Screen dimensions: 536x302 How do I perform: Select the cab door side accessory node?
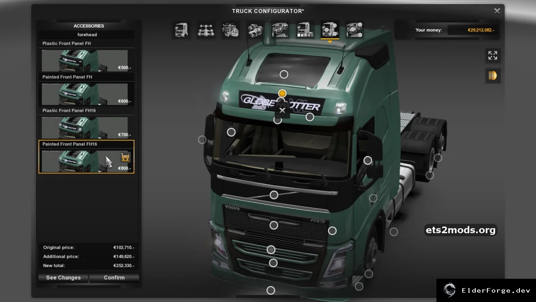(x=373, y=198)
